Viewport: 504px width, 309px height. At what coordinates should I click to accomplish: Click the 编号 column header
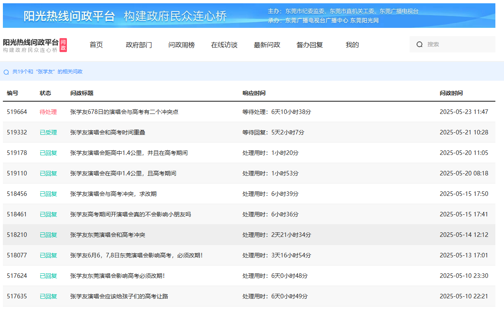pyautogui.click(x=12, y=93)
